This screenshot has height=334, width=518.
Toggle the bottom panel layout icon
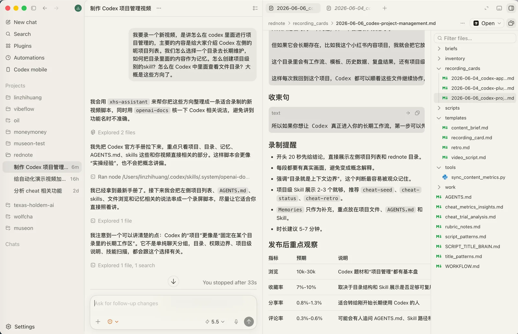coord(499,8)
